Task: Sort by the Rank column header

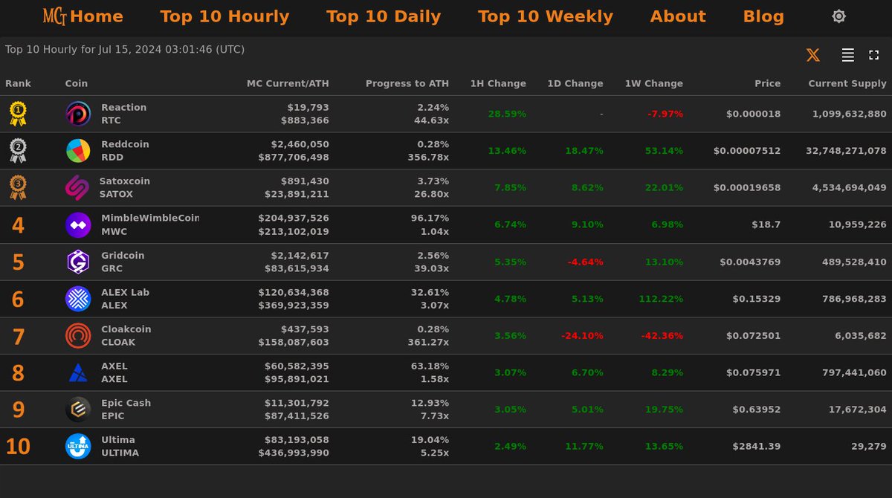Action: (19, 84)
